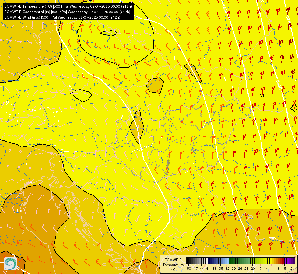Click the -29 value on the temperature legend

coord(233,269)
